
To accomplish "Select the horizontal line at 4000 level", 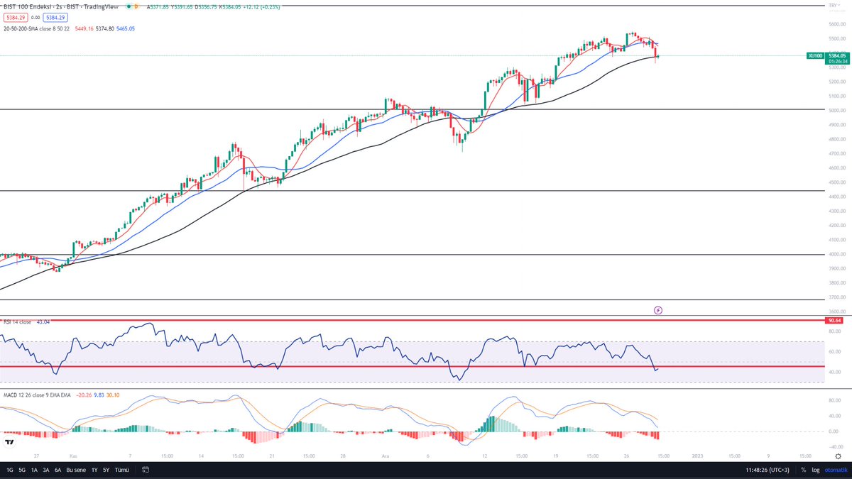I will coord(412,254).
